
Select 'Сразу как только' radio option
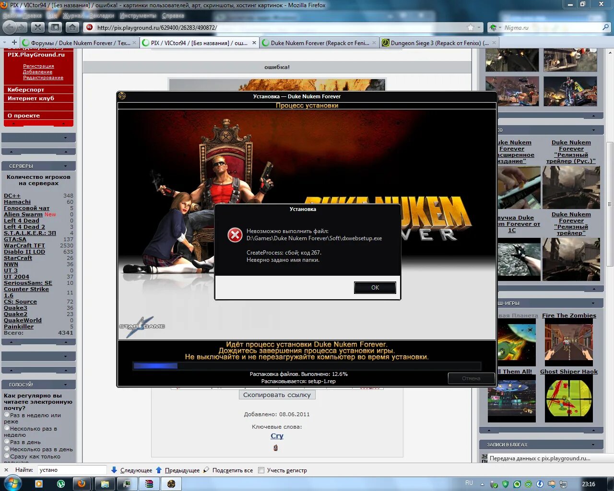7,456
